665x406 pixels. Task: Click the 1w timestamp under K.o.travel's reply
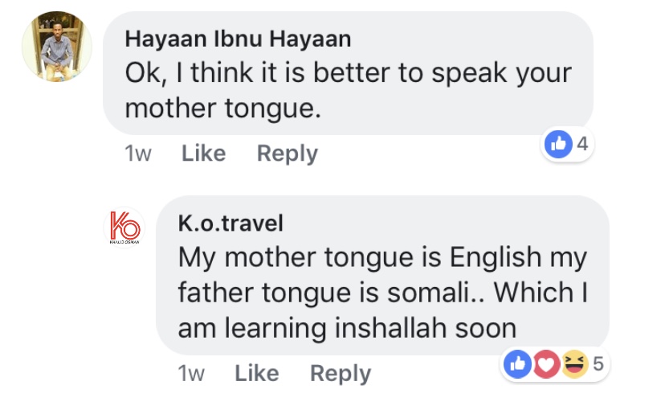click(191, 373)
